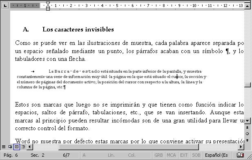This screenshot has height=160, width=252.
Task: Select the Print Layout view icon
Action: pyautogui.click(x=17, y=147)
